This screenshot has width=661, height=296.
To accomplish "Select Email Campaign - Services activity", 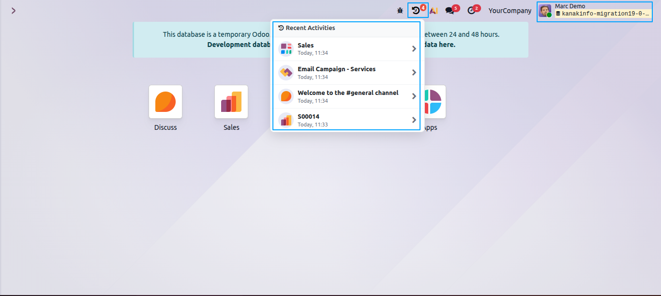I will (x=346, y=73).
